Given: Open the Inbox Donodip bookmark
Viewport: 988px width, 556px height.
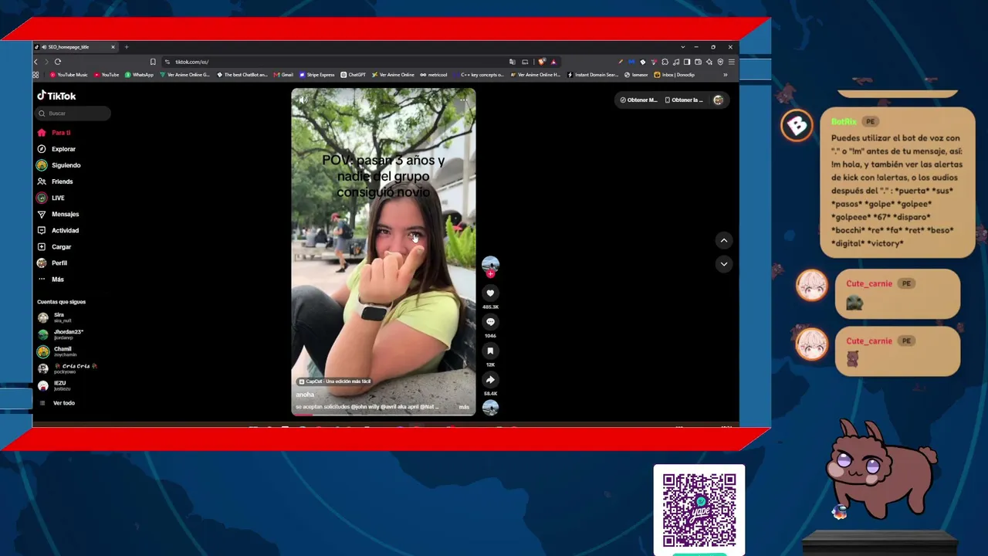Looking at the screenshot, I should point(675,75).
